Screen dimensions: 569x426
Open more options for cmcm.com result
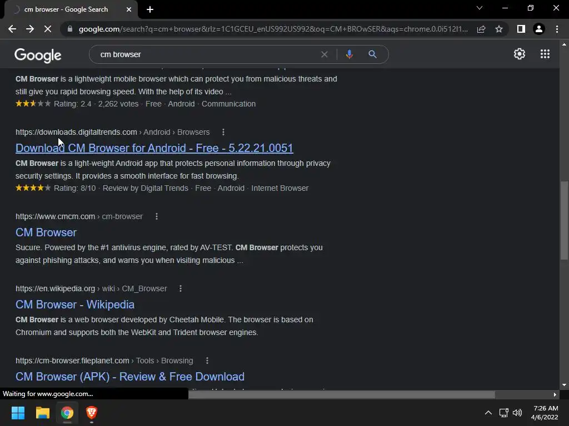[156, 217]
